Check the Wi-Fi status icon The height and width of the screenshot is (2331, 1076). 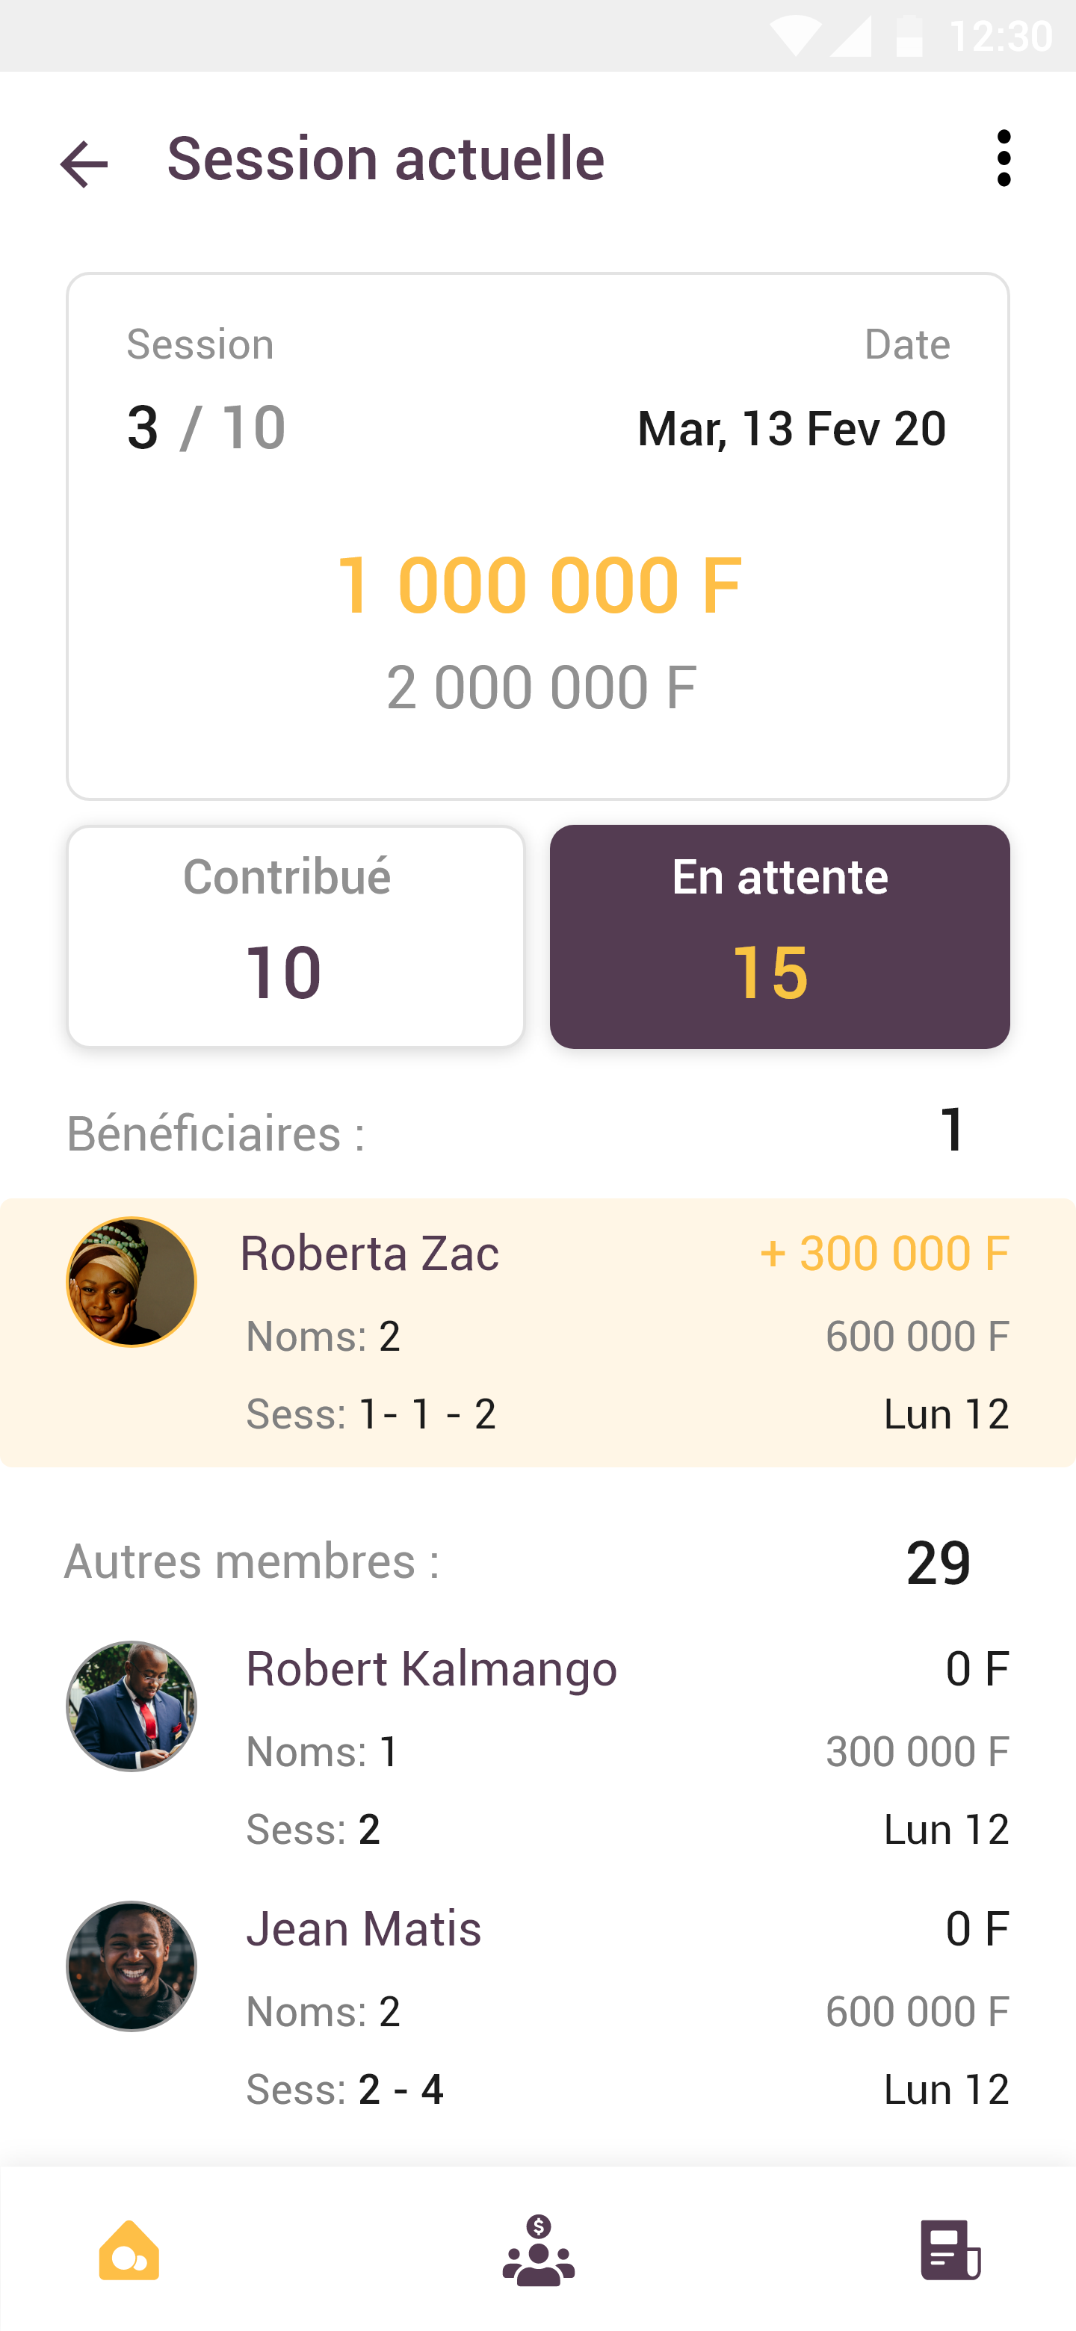(x=794, y=37)
